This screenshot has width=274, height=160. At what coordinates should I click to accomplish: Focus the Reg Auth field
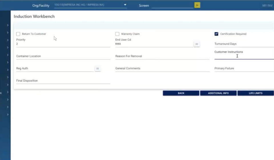point(55,68)
